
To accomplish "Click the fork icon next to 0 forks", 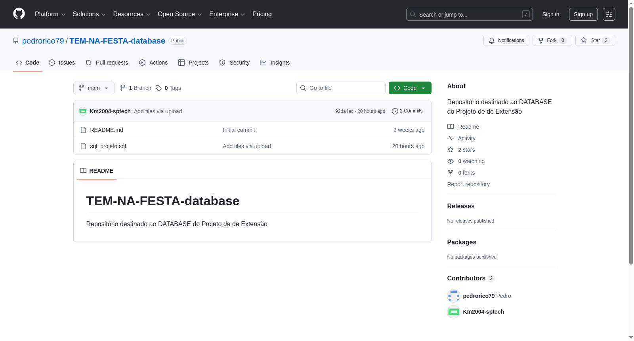I will [451, 173].
